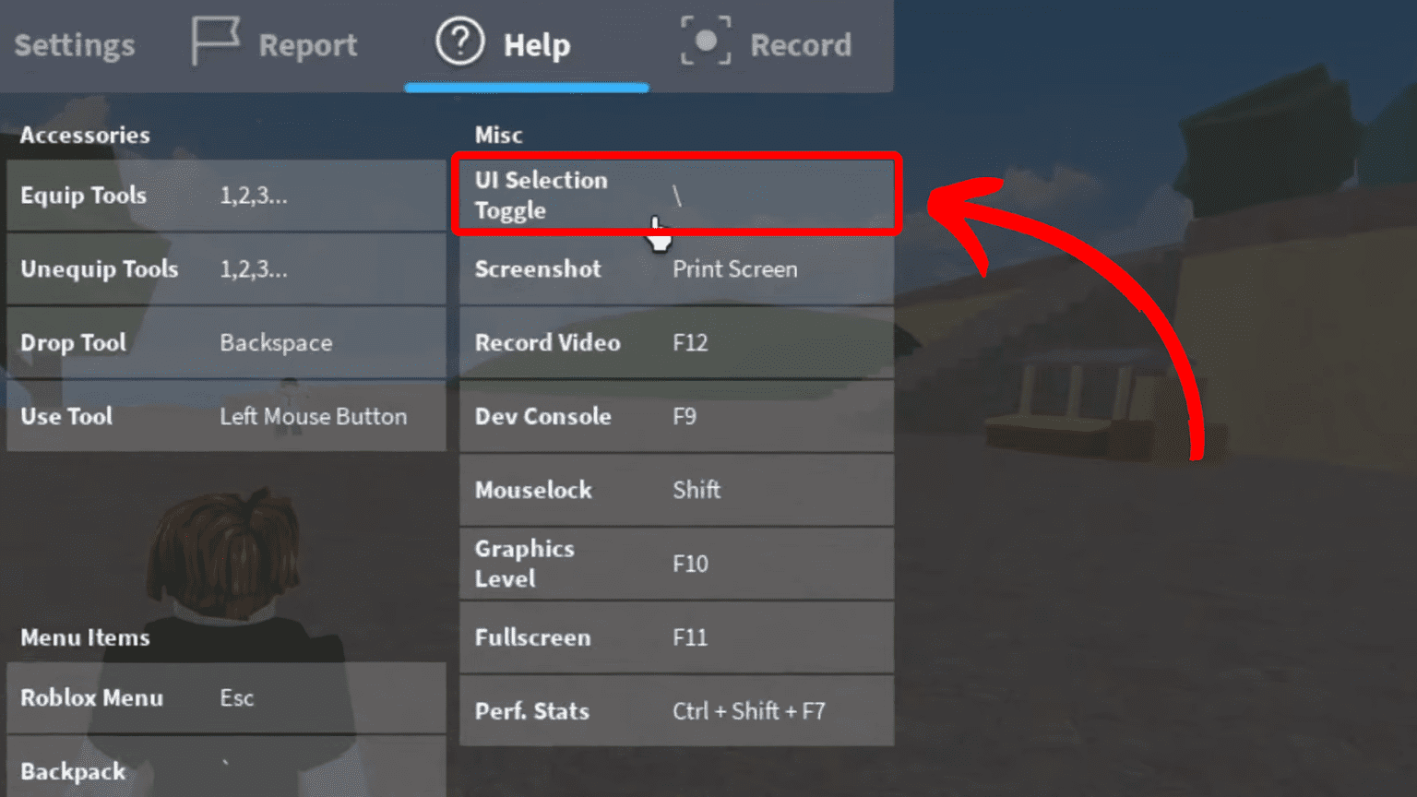Click the Report flag icon
Screen dimensions: 1417x797
pyautogui.click(x=216, y=41)
